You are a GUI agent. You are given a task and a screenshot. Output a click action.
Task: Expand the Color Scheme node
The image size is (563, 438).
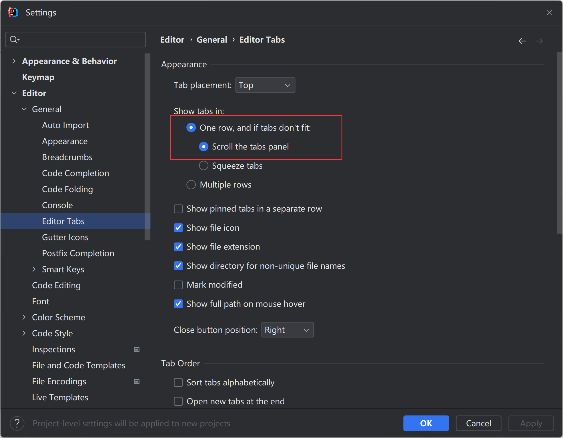tap(24, 317)
